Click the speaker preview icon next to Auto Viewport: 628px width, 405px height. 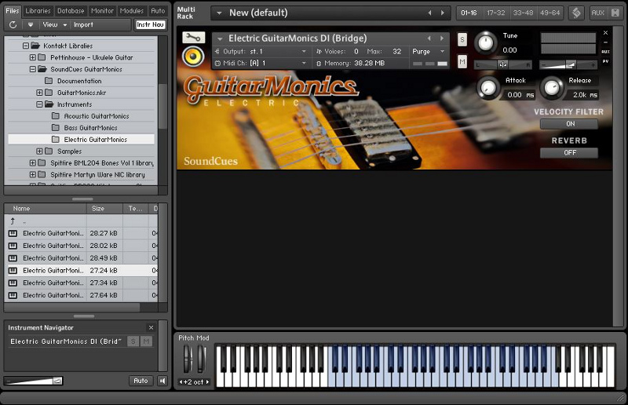(x=162, y=381)
